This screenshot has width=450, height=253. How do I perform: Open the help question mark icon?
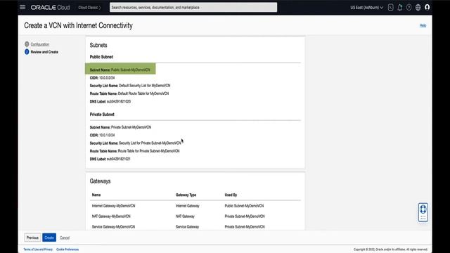(409, 8)
